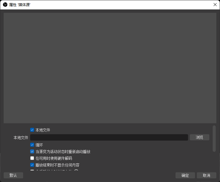Click the help icon beside the cut-off bottom option

coord(76,171)
